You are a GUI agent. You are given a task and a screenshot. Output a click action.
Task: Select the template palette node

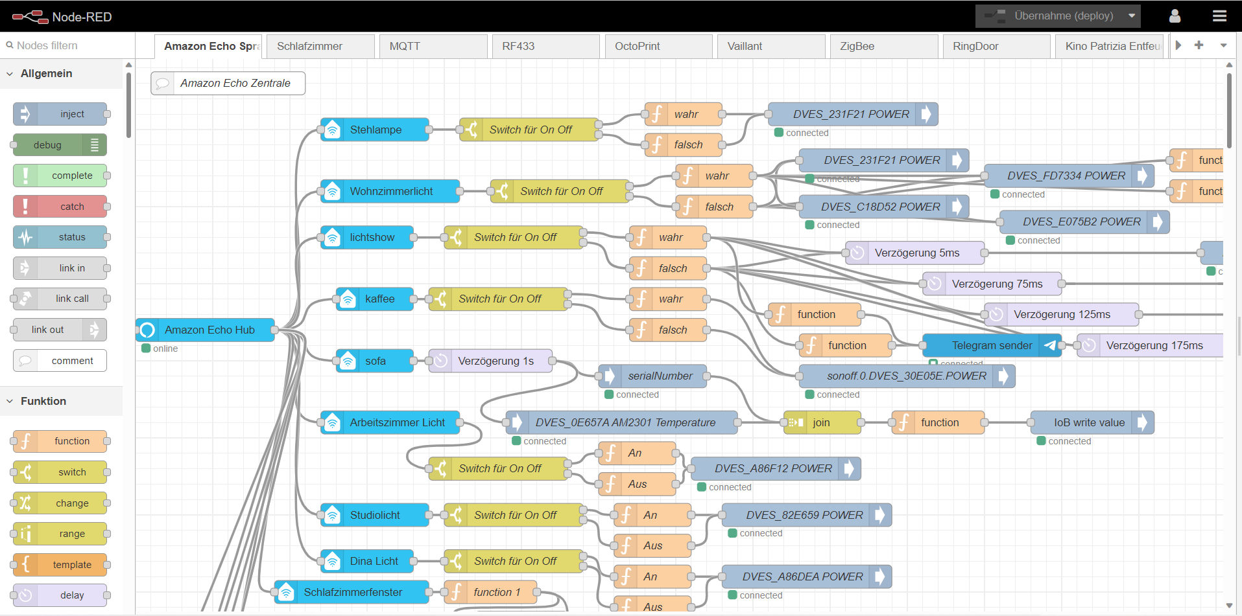(60, 565)
